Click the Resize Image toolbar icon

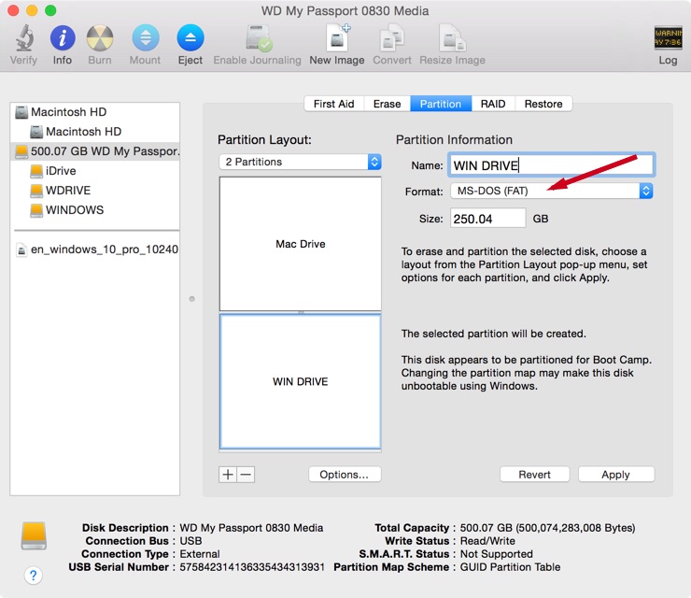(453, 38)
